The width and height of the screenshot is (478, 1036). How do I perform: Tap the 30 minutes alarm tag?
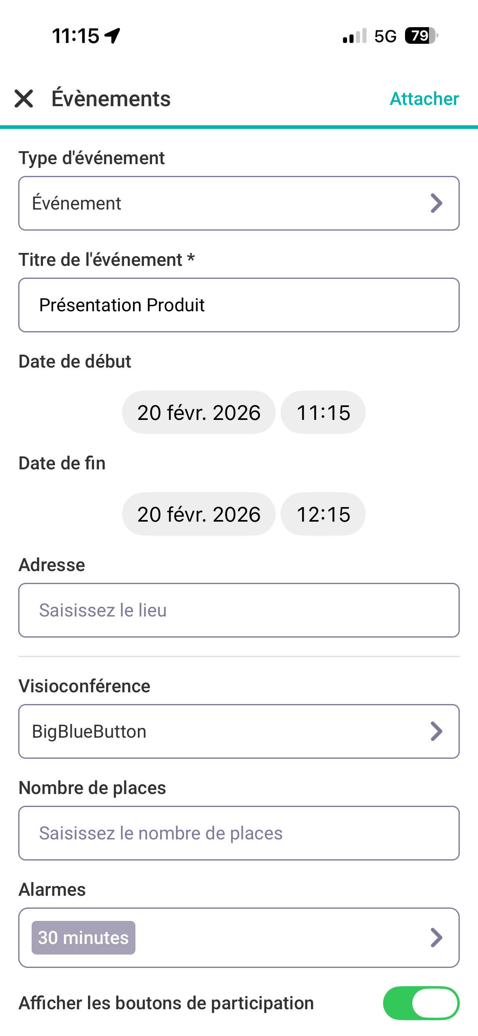[84, 937]
